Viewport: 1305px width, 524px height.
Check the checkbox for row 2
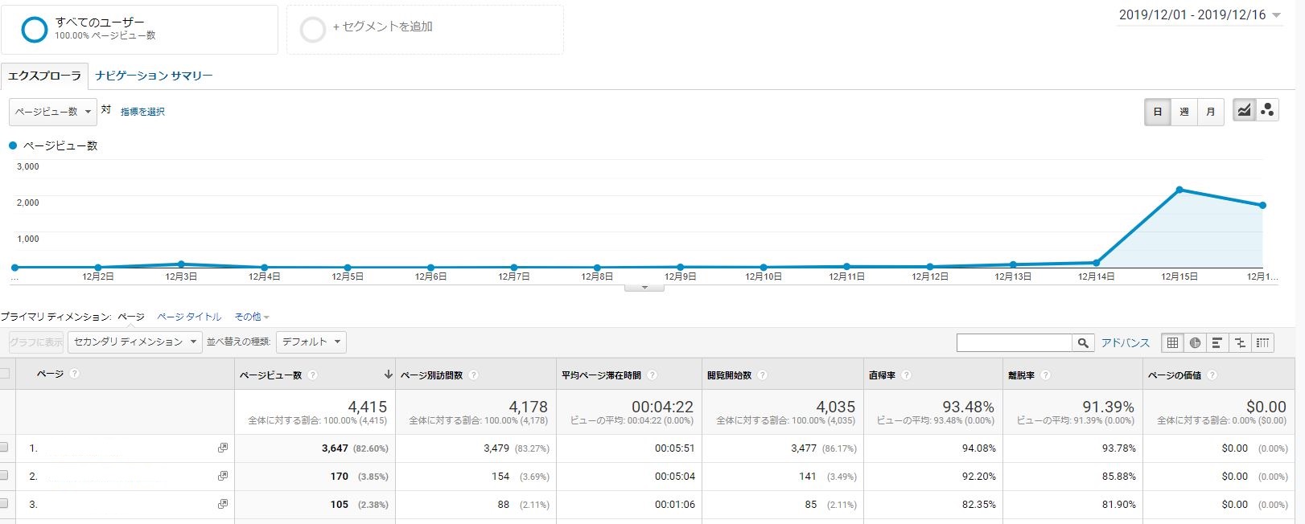(x=4, y=476)
